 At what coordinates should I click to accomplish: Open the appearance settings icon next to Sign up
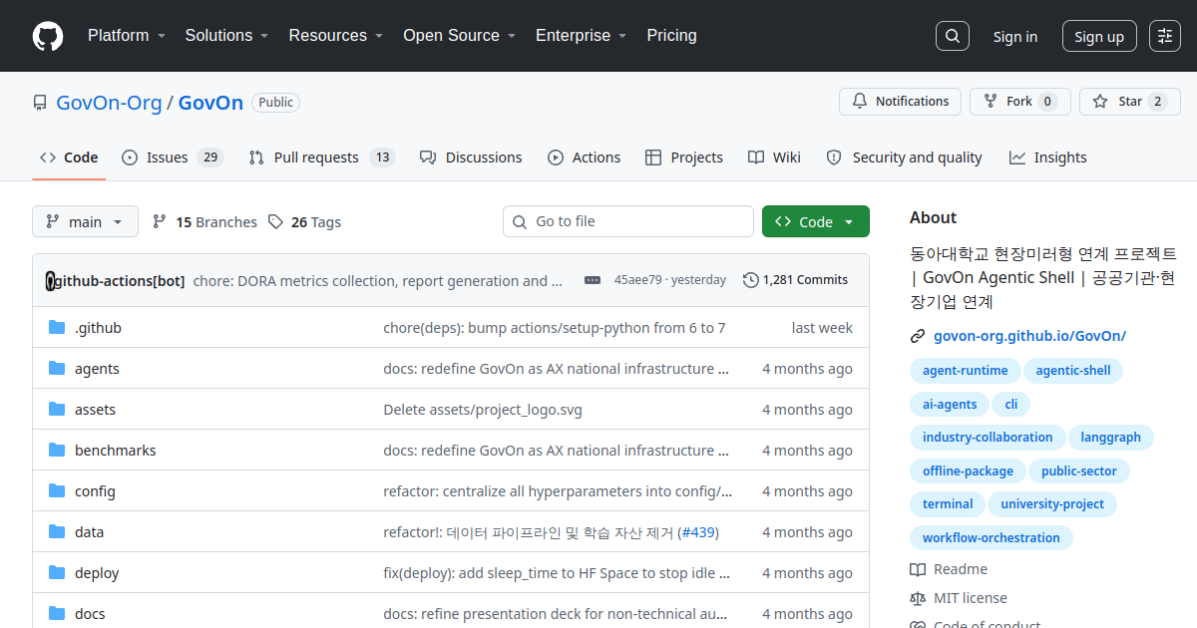pos(1165,36)
